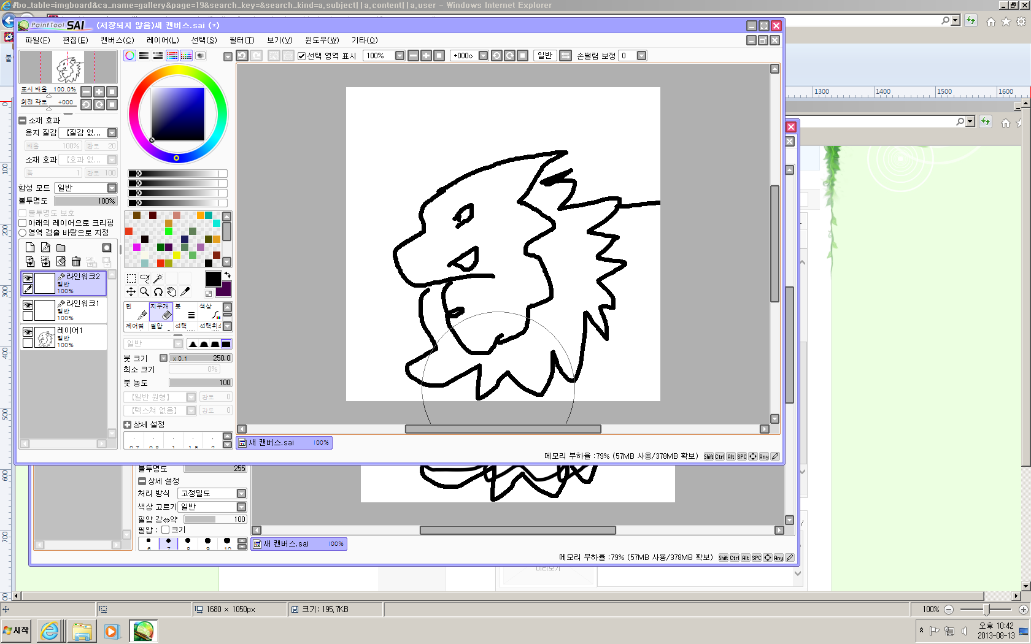The image size is (1031, 644).
Task: Expand the 상세 설정 section
Action: click(x=127, y=424)
